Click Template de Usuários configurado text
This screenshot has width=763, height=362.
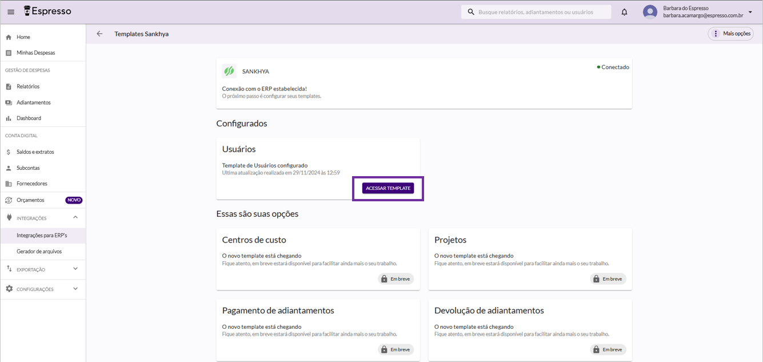[x=265, y=166]
